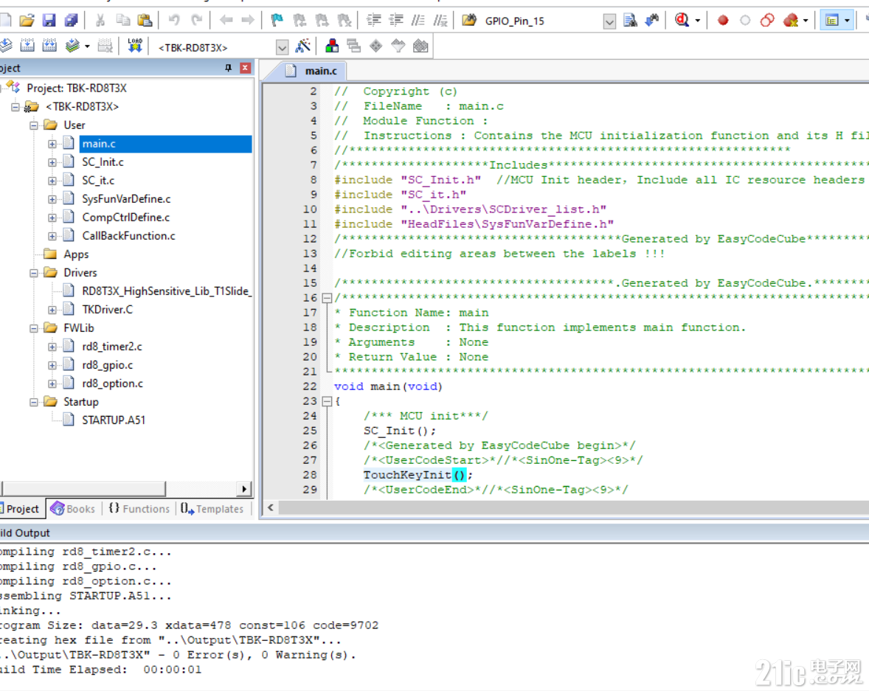Select SC_it.c in the project tree
The height and width of the screenshot is (691, 869).
(x=98, y=181)
